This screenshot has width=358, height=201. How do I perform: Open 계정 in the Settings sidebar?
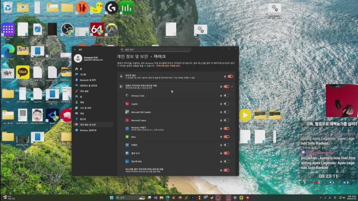[94, 102]
